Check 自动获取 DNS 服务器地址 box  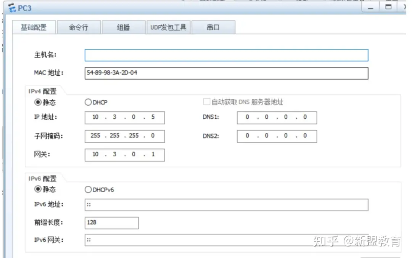pos(207,102)
